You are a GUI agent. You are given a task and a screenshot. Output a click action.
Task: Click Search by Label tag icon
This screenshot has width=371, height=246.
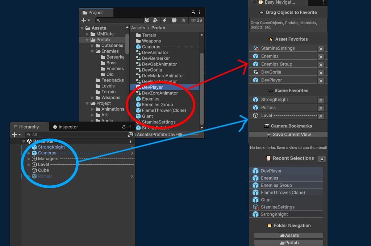(164, 20)
